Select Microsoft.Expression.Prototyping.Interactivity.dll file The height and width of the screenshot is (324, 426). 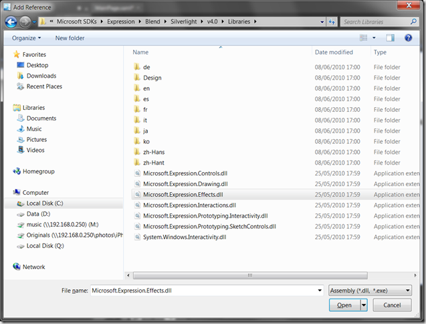click(x=205, y=216)
